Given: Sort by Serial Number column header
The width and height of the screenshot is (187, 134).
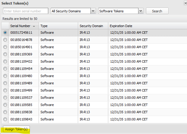Looking at the screenshot, I should (21, 26).
